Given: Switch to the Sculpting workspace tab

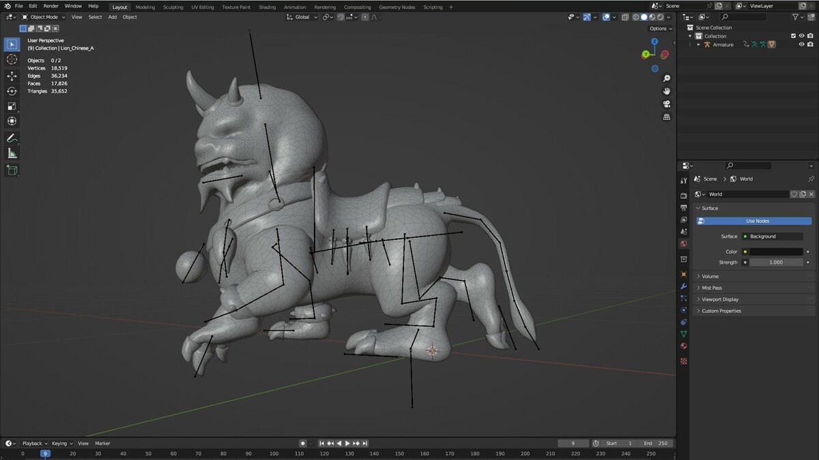Looking at the screenshot, I should (173, 7).
